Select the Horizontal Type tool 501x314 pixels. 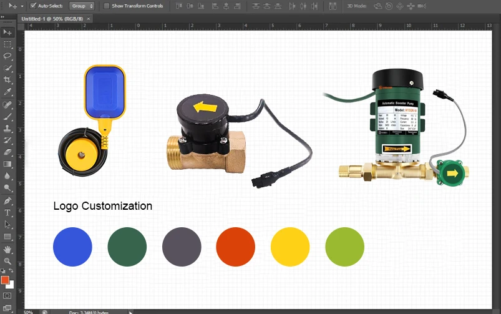(x=7, y=213)
